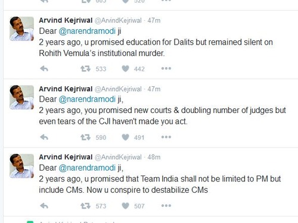Viewport: 298px width, 223px height.
Task: Open more options on Rohith Vemula tweet
Action: click(166, 68)
